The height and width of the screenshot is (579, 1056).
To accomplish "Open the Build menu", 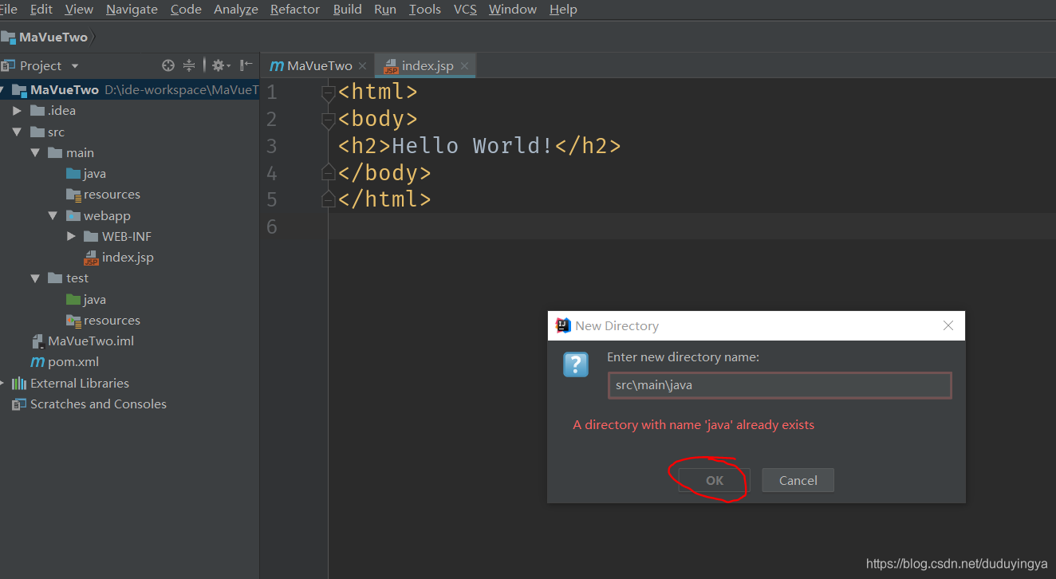I will click(x=347, y=10).
